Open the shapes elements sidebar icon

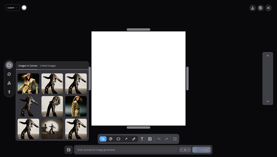coord(9,83)
